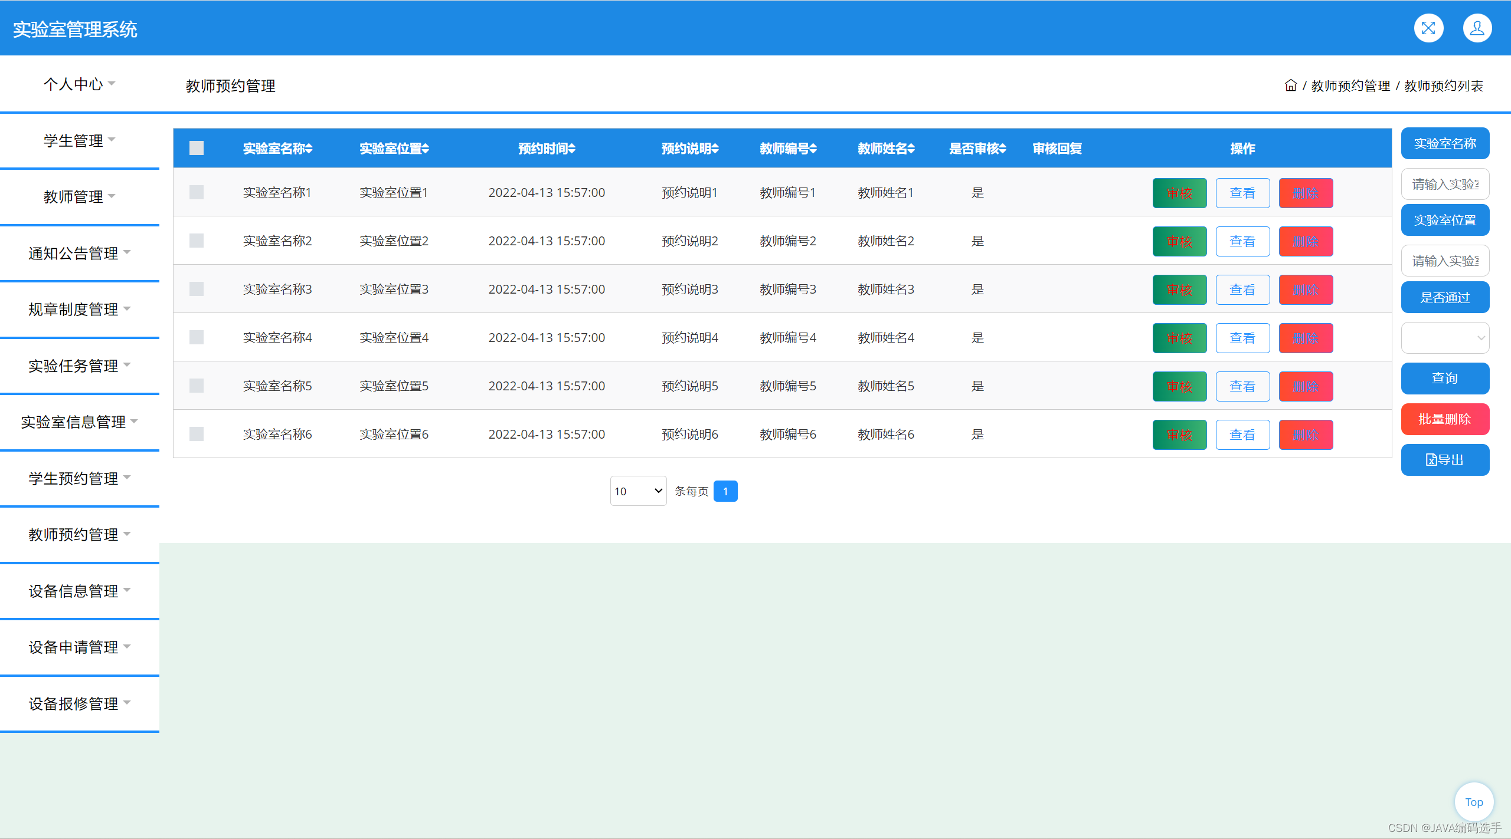Expand the 规章制度管理 menu
1511x839 pixels.
click(x=79, y=309)
